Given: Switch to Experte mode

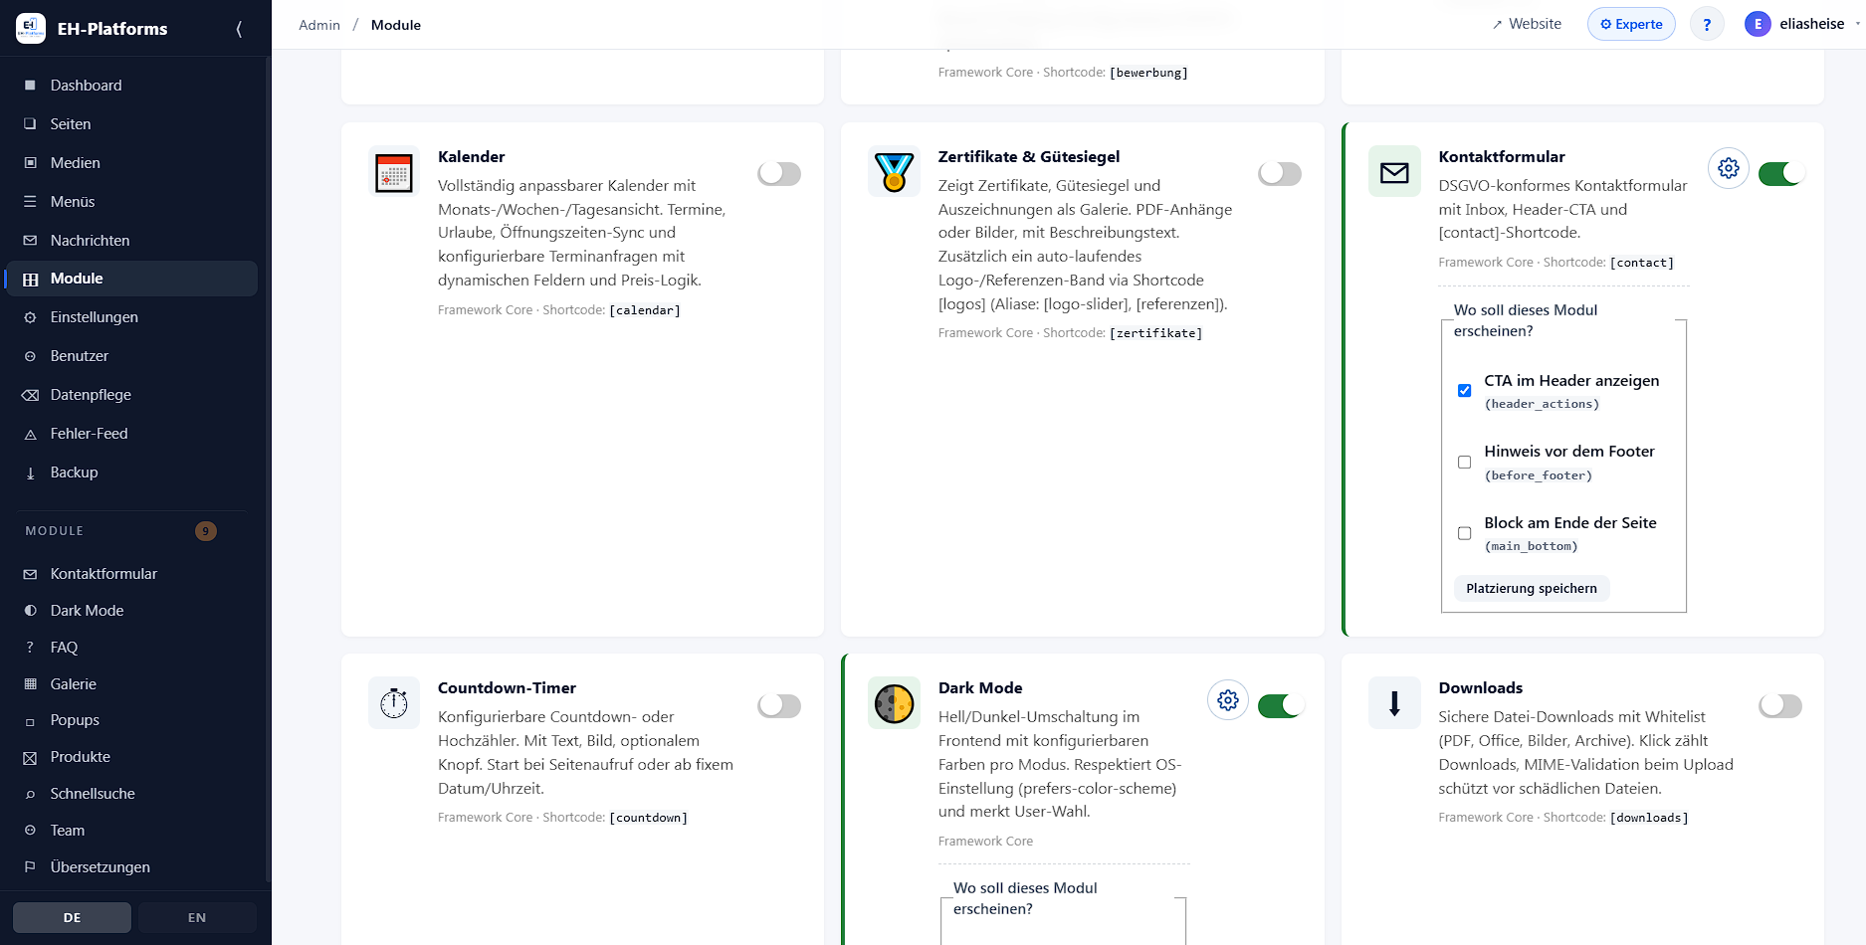Looking at the screenshot, I should point(1631,24).
